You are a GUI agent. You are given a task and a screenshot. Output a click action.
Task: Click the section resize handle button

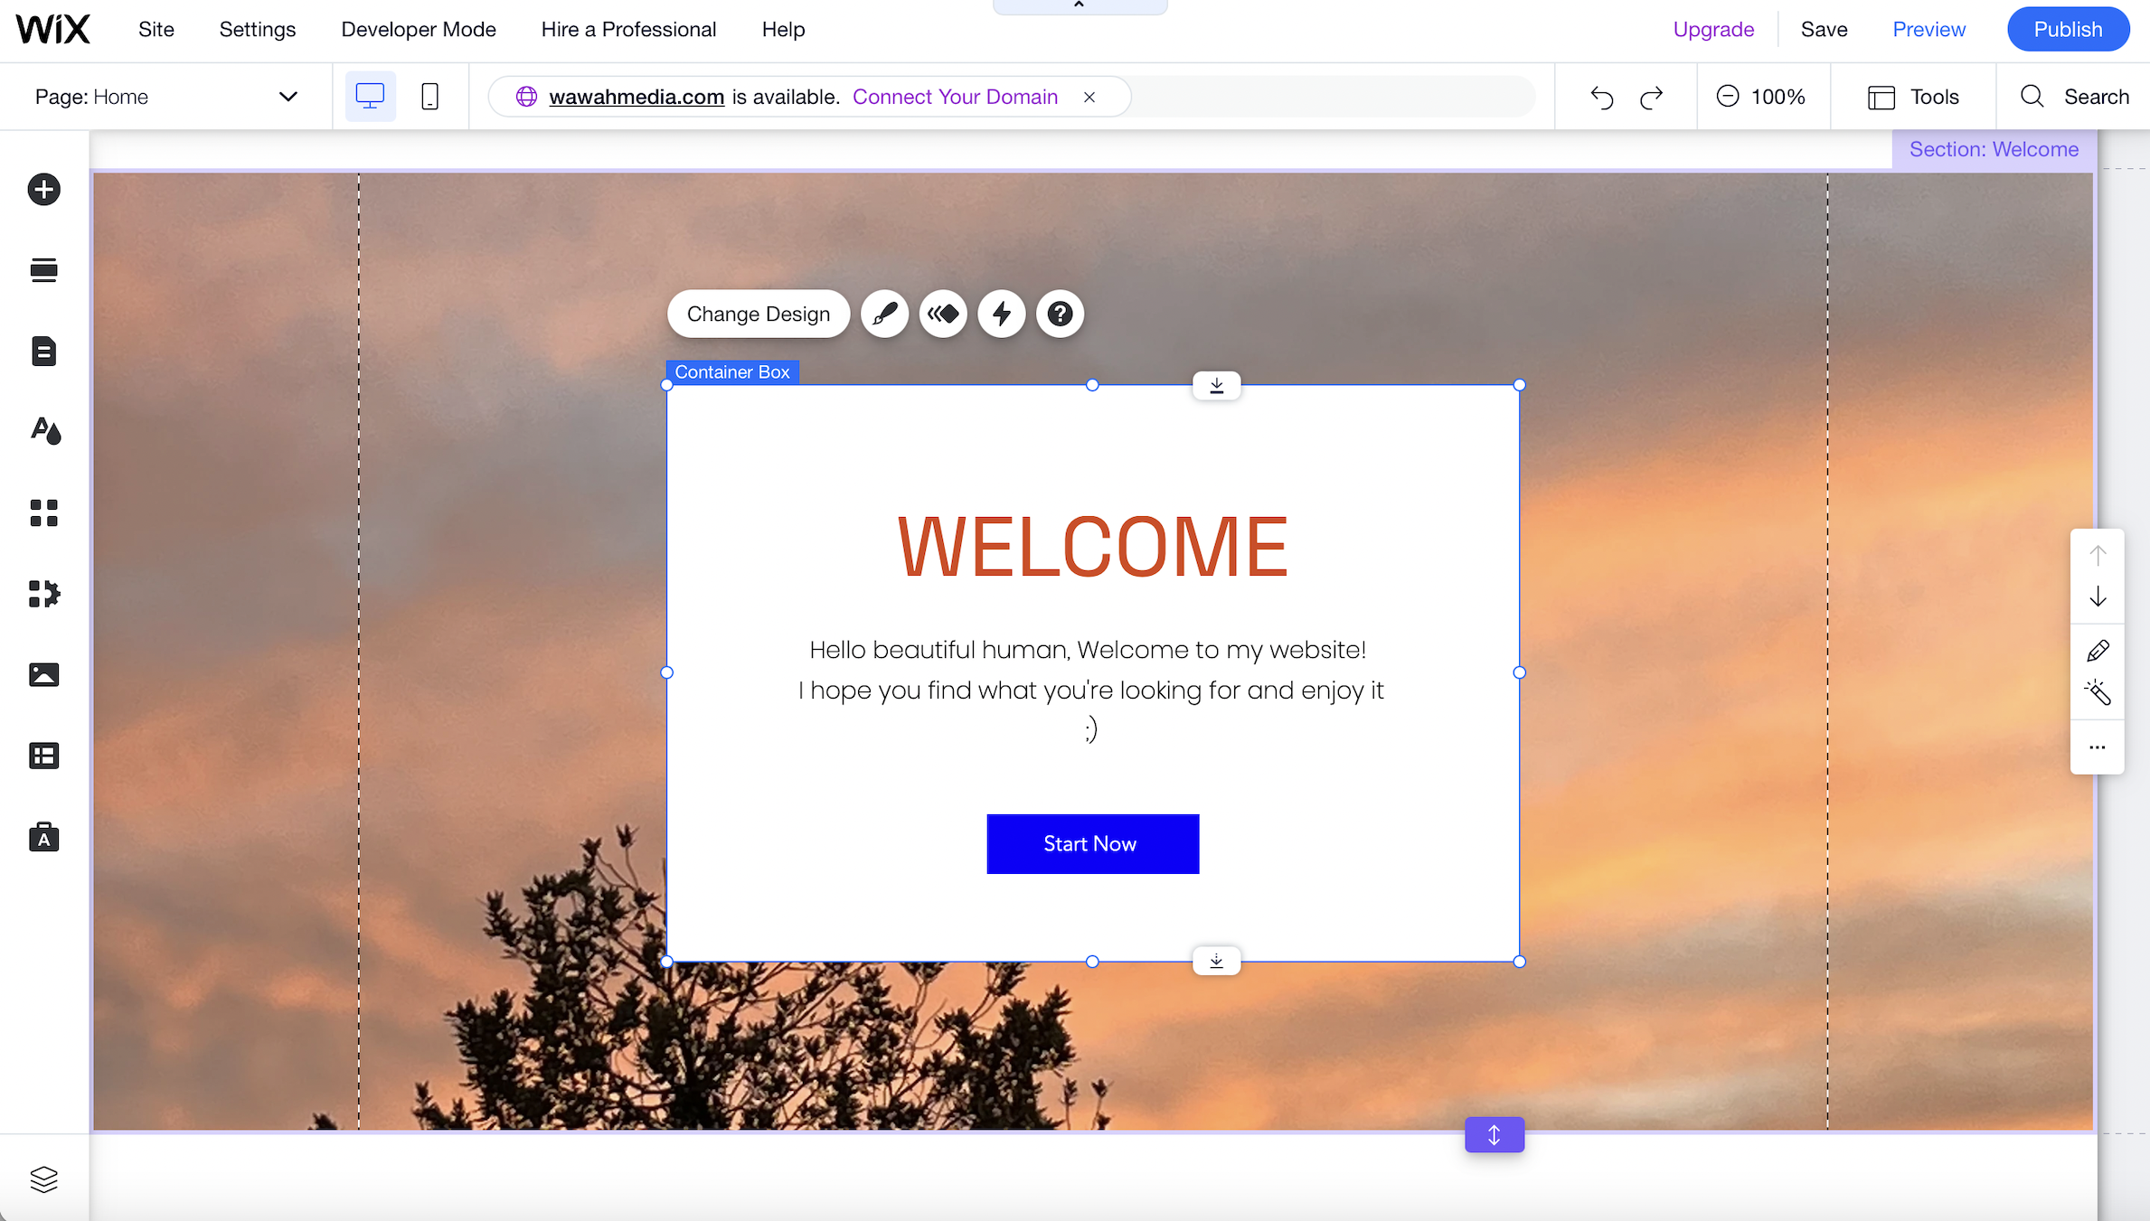pos(1494,1135)
